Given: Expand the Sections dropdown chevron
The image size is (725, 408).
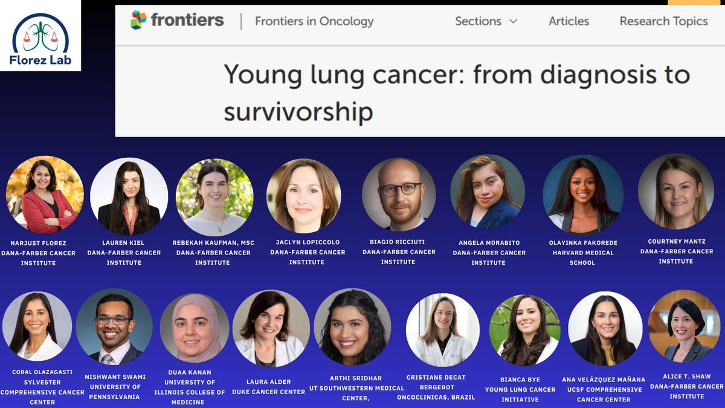Looking at the screenshot, I should click(x=513, y=21).
